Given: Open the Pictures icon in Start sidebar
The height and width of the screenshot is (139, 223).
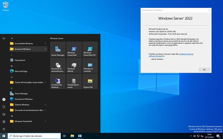Looking at the screenshot, I should click(x=4, y=114).
